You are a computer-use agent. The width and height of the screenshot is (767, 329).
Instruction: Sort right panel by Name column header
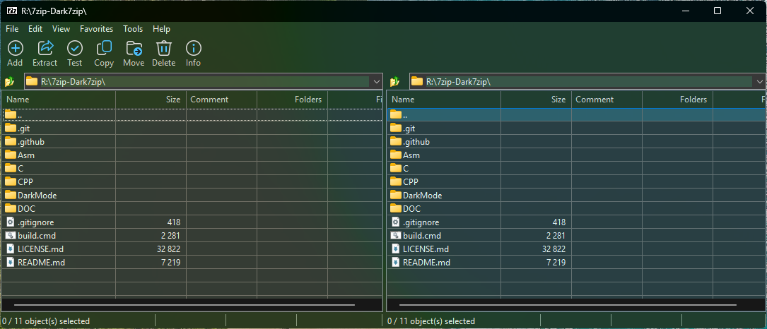[444, 100]
